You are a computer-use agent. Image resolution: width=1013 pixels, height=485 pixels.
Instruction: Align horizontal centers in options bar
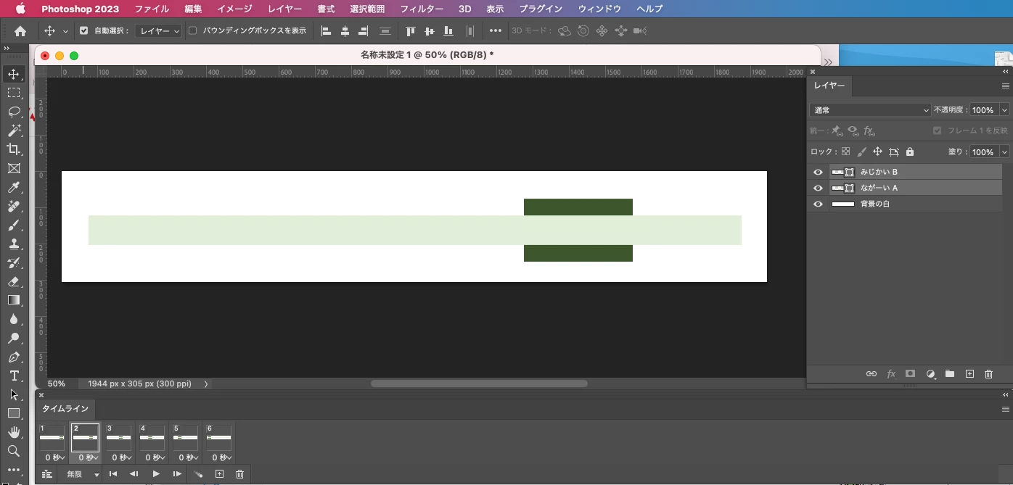(x=345, y=31)
